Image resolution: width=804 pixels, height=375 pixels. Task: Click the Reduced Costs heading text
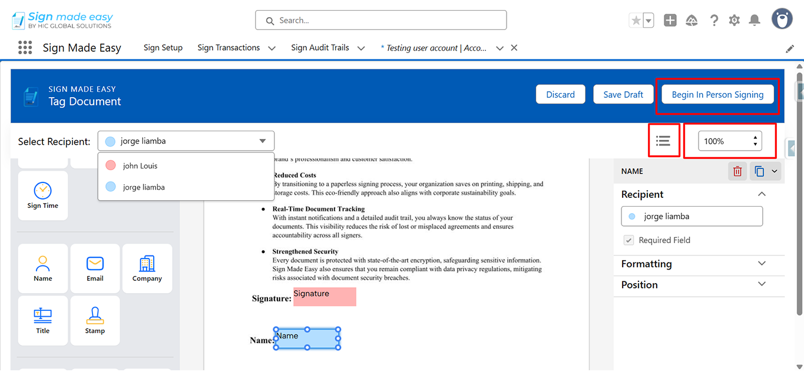coord(295,175)
